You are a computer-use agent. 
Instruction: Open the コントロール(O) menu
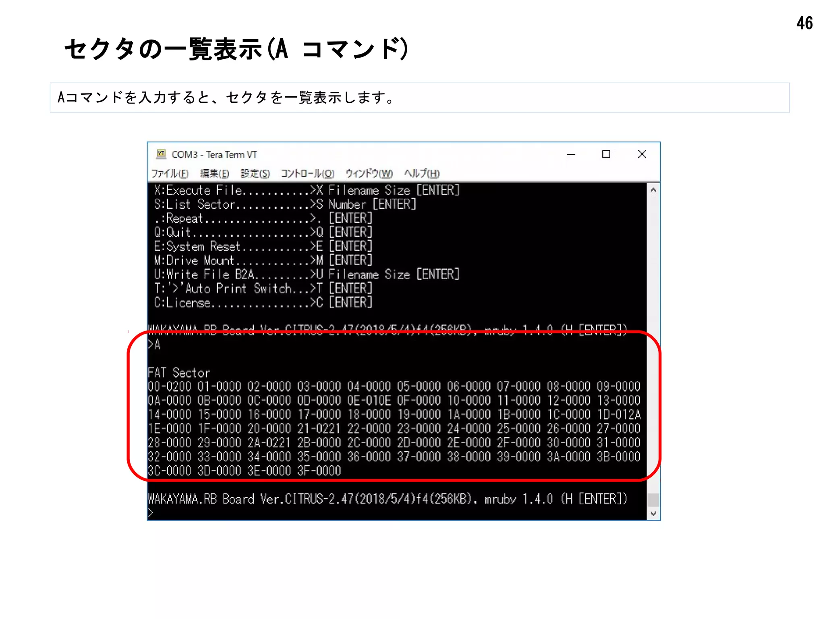point(307,173)
